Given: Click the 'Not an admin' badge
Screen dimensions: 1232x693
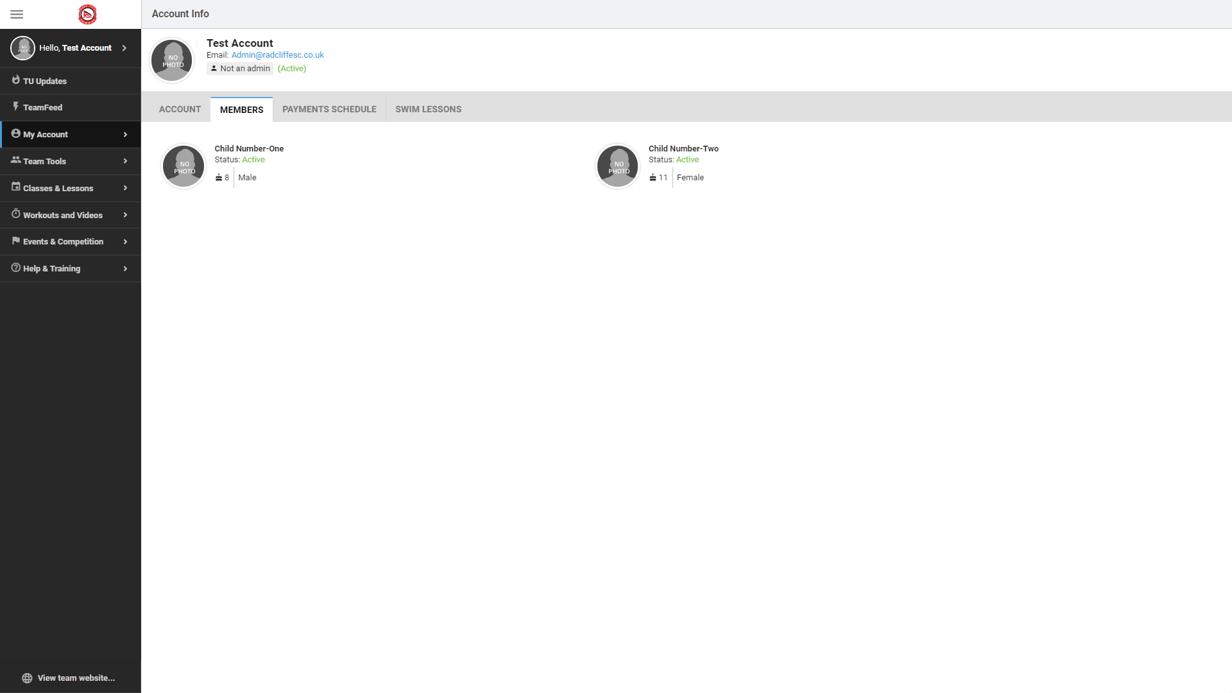Looking at the screenshot, I should (x=239, y=68).
